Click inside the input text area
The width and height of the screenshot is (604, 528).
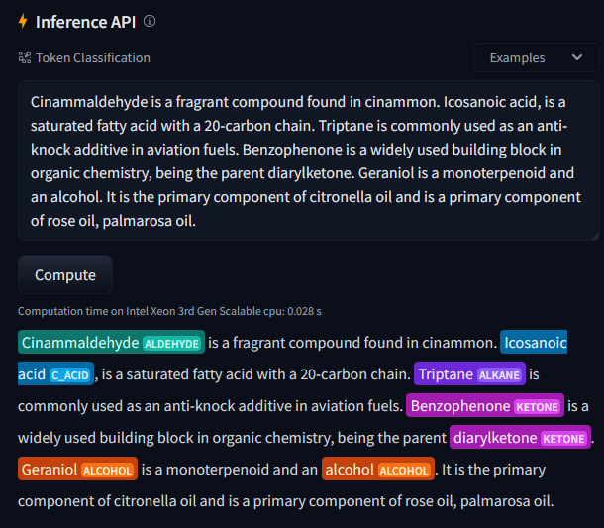[x=308, y=160]
